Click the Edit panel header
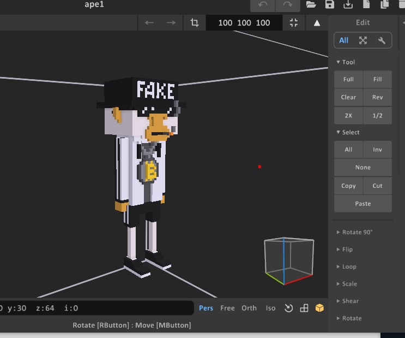Screen dimensions: 405x338 coord(363,23)
